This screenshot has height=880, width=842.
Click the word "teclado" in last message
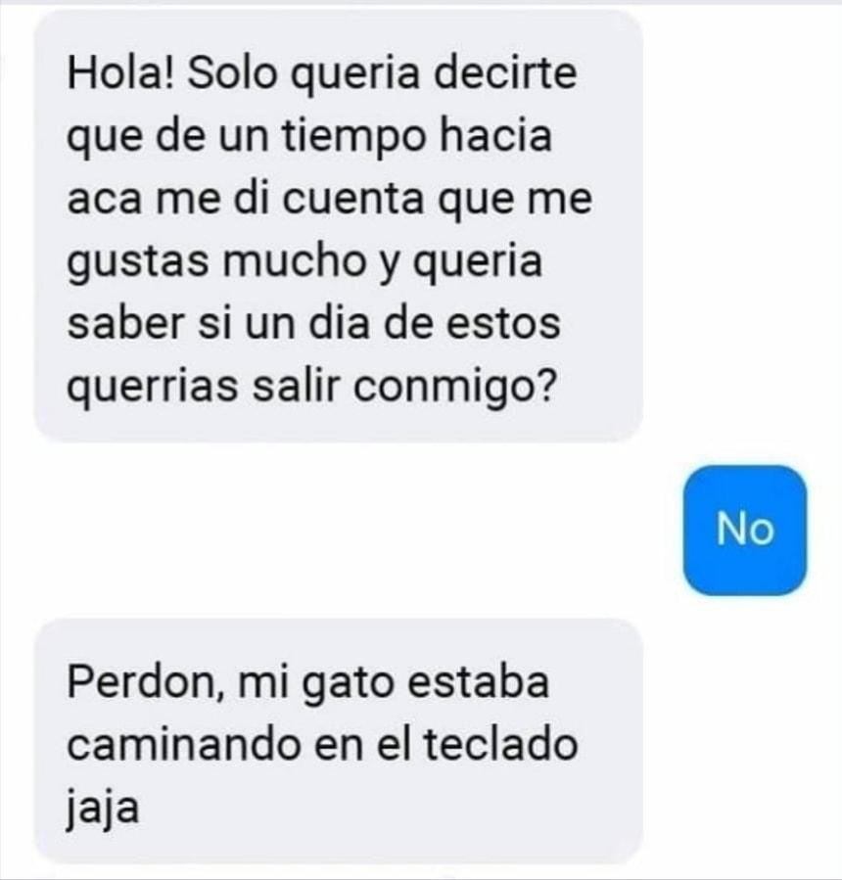click(500, 744)
